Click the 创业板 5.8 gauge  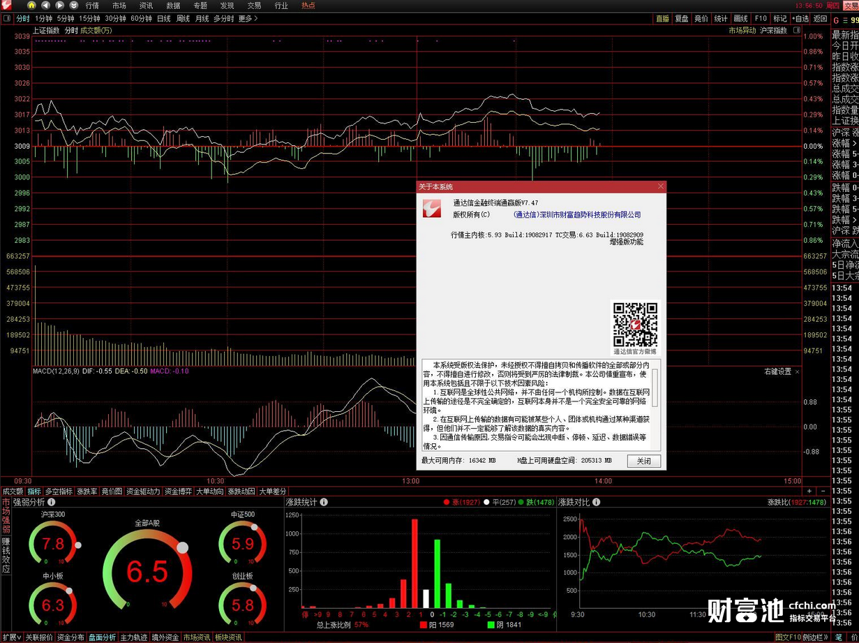coord(243,604)
